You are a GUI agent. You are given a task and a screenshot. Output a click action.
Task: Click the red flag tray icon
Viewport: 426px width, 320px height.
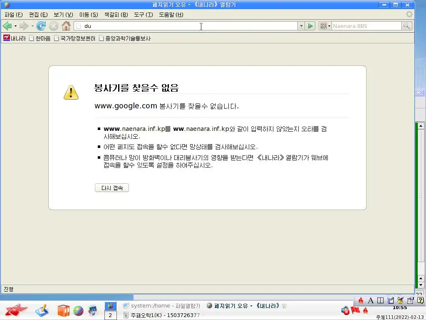point(355,310)
